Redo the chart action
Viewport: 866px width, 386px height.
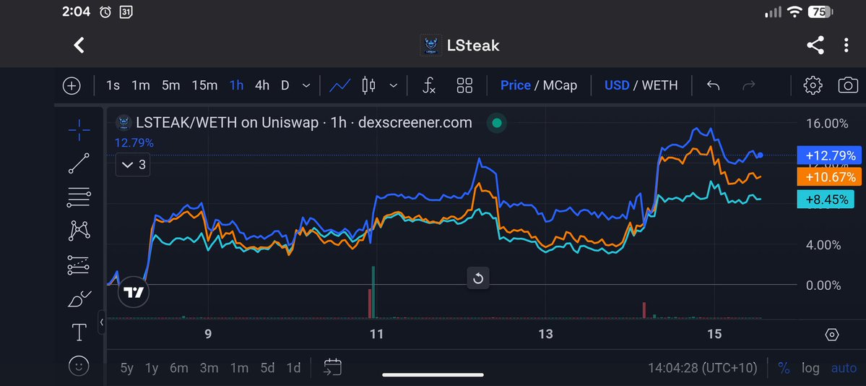749,86
